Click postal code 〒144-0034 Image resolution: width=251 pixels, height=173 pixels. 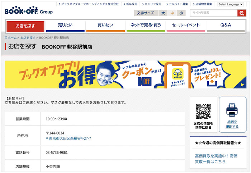[55, 133]
